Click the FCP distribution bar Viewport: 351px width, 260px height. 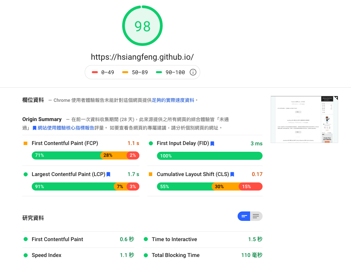(85, 155)
